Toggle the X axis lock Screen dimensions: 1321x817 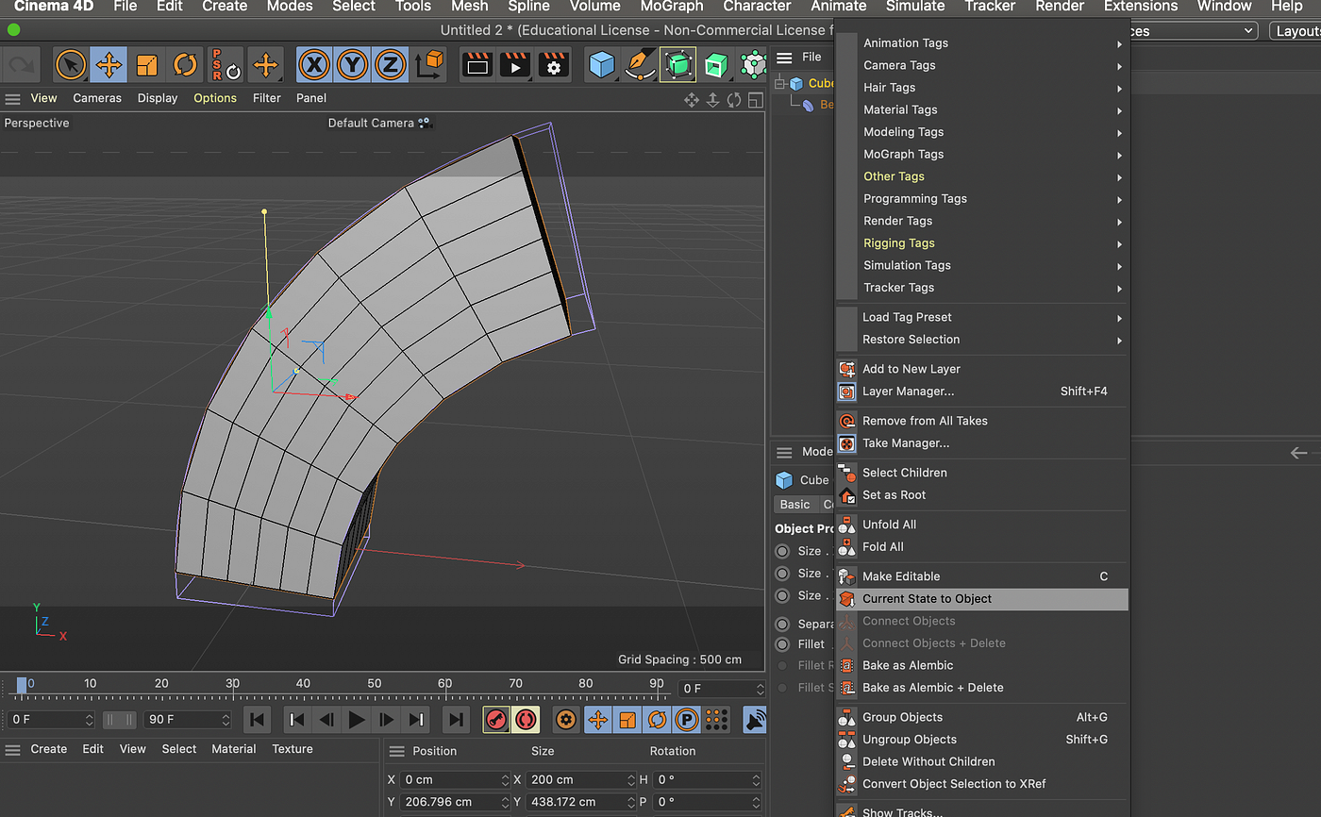tap(314, 65)
